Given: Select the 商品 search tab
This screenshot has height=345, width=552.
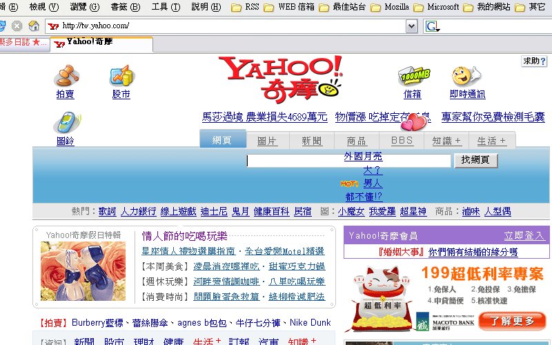Looking at the screenshot, I should [356, 141].
